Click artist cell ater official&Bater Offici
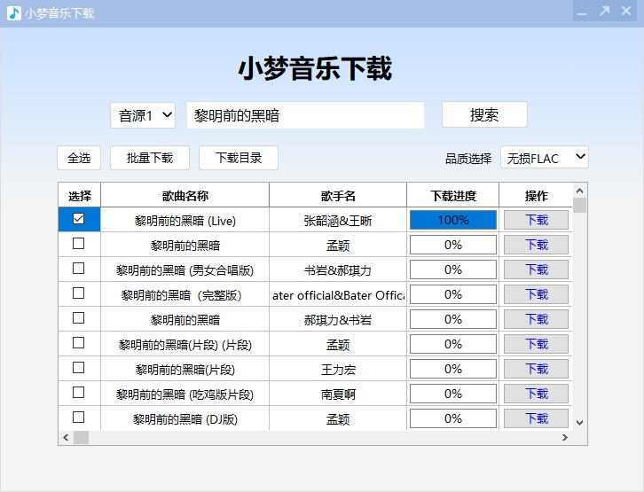Image resolution: width=644 pixels, height=492 pixels. (339, 295)
